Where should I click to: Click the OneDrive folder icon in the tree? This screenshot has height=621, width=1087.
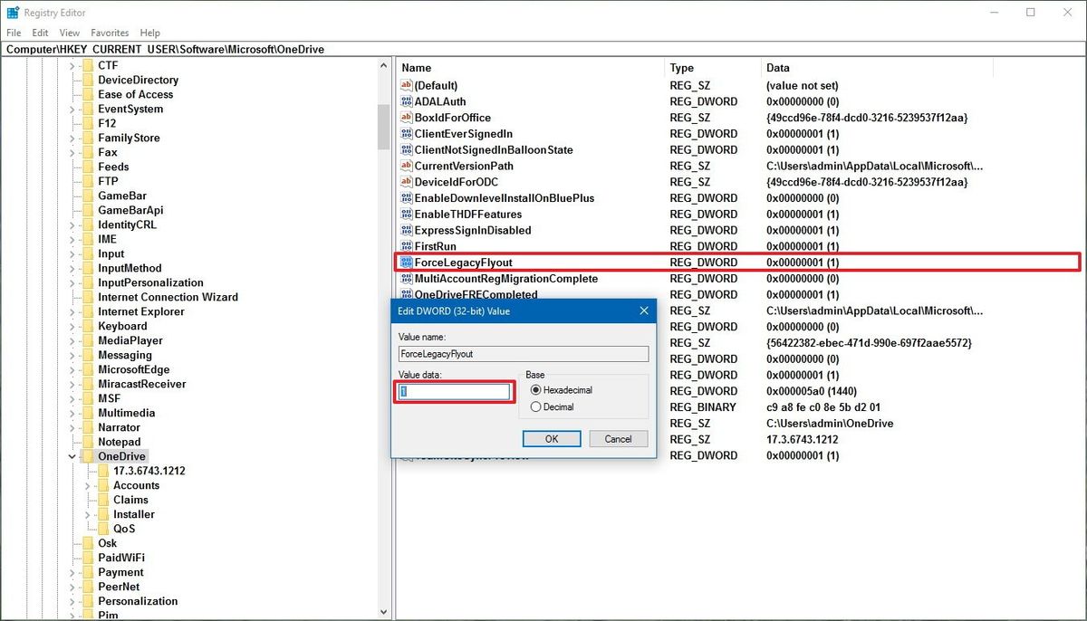point(90,455)
